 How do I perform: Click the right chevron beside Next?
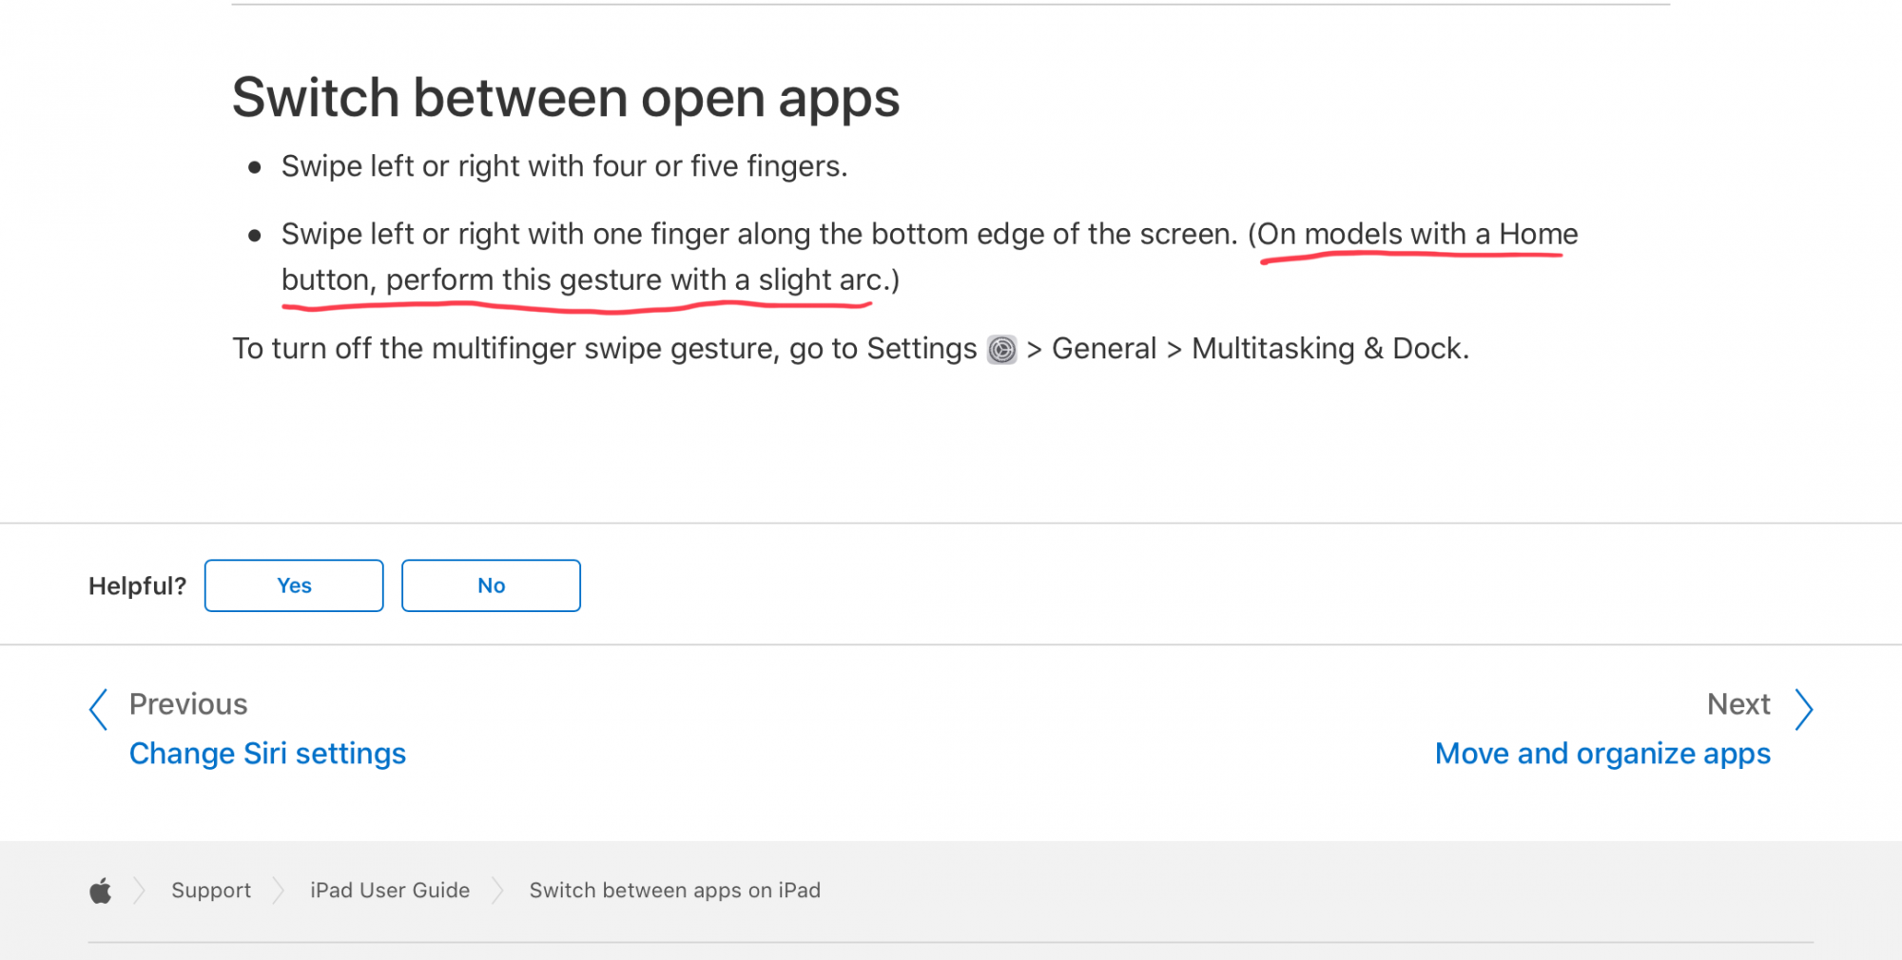[1804, 710]
